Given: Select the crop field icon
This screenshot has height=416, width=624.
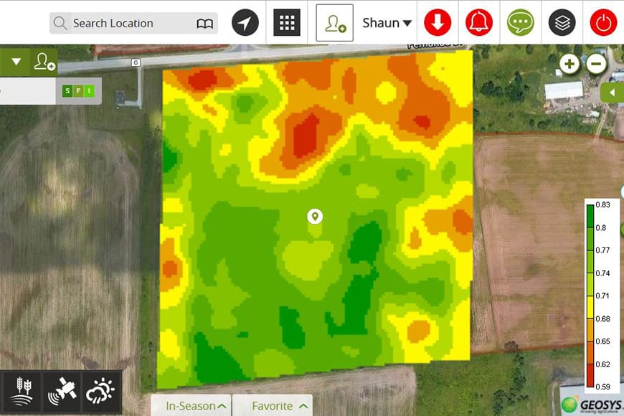Looking at the screenshot, I should (x=22, y=392).
